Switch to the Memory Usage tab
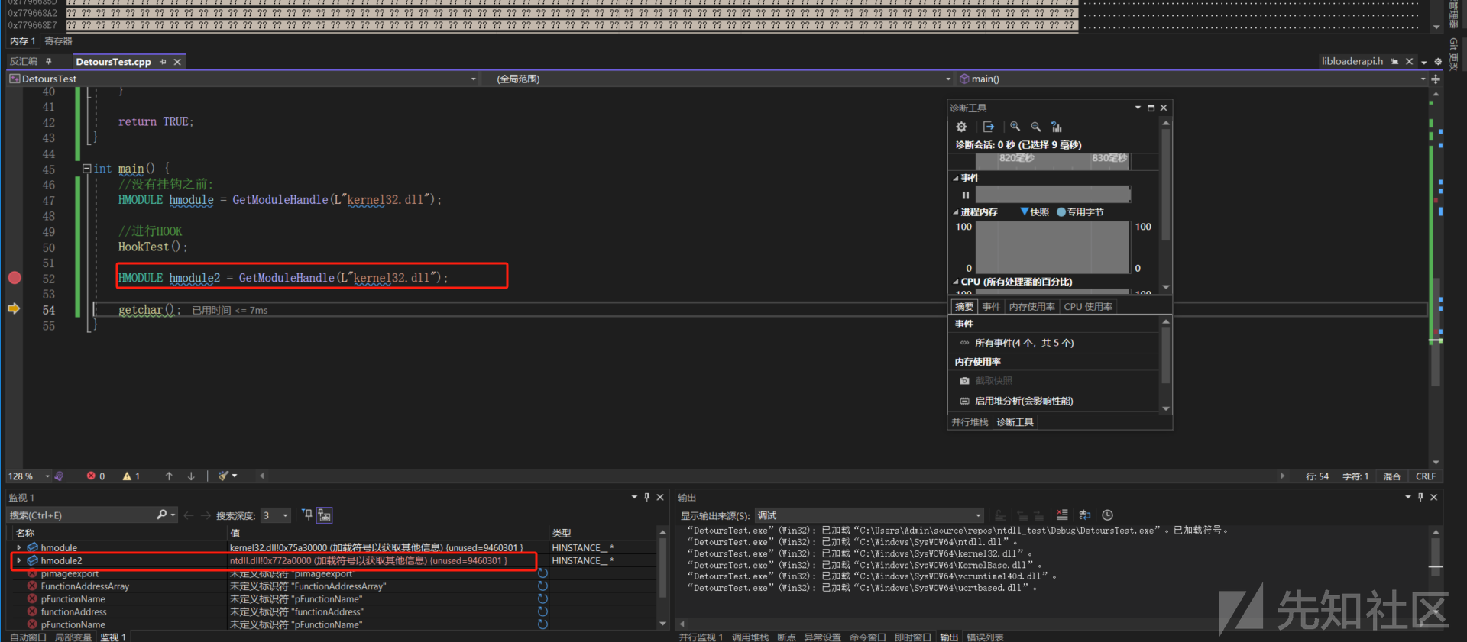This screenshot has width=1467, height=642. pos(1031,307)
